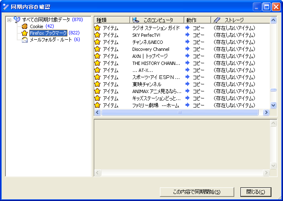
Task: Click star icon of SKY PerfecTV! row
Action: click(x=97, y=35)
